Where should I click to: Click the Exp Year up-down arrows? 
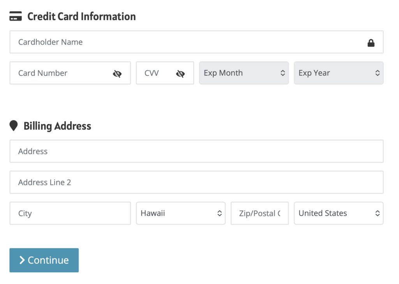377,73
